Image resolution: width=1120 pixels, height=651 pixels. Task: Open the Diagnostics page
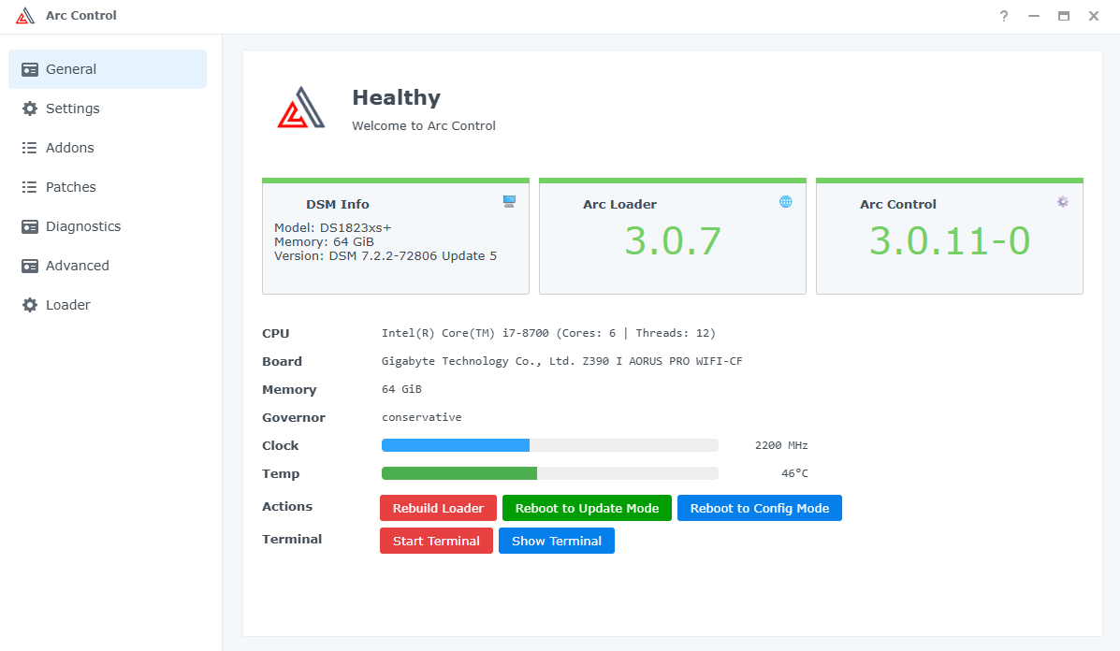(x=83, y=226)
